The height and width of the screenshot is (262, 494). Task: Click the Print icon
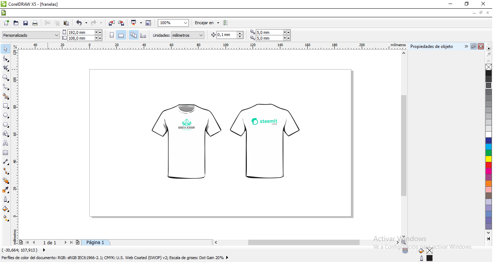click(x=35, y=23)
